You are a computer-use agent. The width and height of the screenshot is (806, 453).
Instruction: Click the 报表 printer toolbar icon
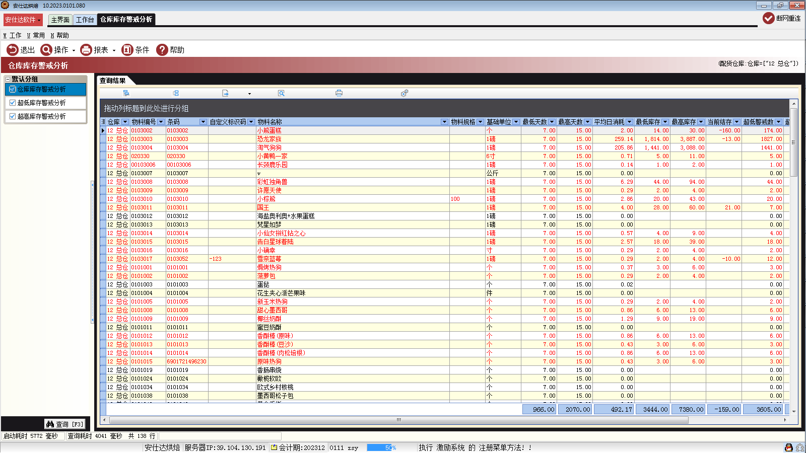click(x=86, y=50)
